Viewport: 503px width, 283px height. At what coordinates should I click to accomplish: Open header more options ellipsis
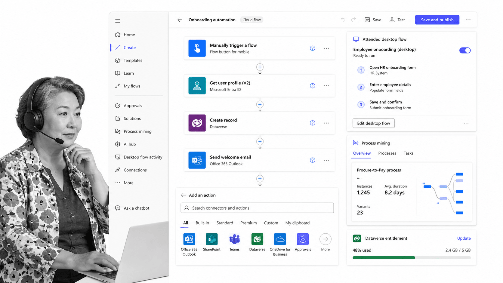pyautogui.click(x=468, y=20)
